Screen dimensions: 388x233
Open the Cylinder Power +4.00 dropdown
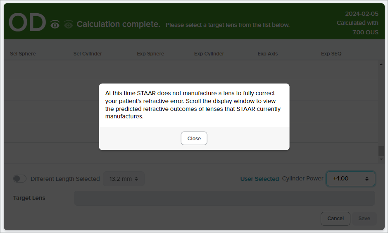350,179
